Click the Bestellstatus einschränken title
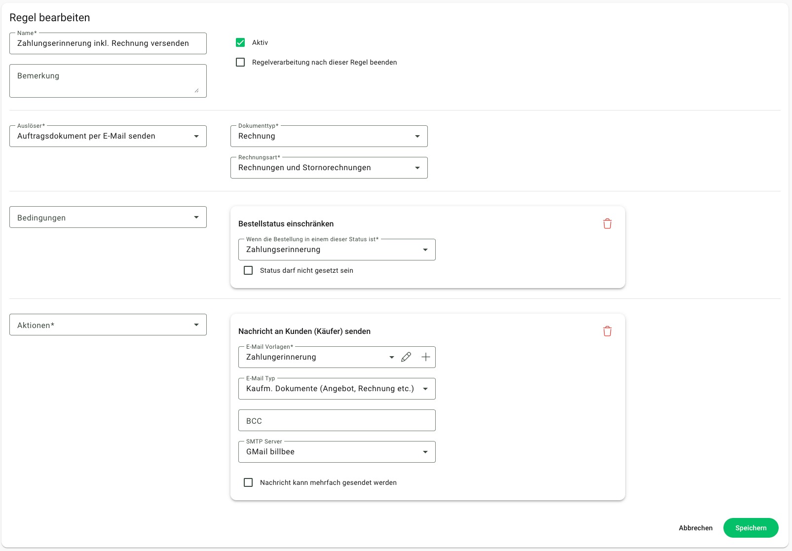This screenshot has width=792, height=551. pyautogui.click(x=286, y=224)
